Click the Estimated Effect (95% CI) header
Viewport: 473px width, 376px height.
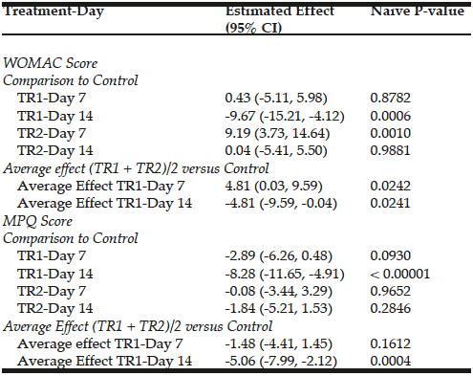point(280,20)
